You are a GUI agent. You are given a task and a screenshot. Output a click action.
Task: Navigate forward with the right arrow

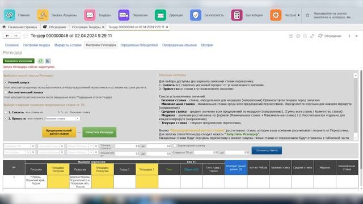(x=16, y=36)
